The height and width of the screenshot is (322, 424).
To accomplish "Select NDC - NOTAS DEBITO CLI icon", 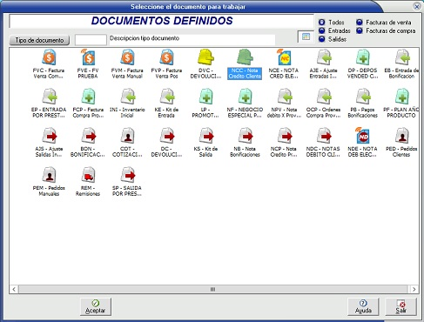I will 324,136.
